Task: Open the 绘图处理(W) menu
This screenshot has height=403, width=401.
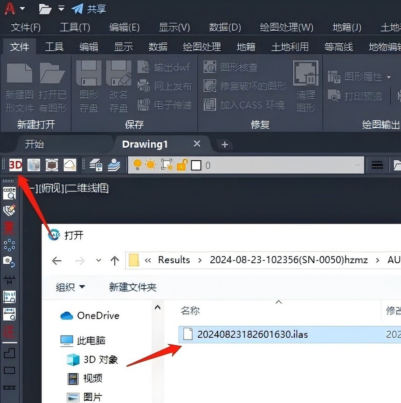Action: [287, 27]
